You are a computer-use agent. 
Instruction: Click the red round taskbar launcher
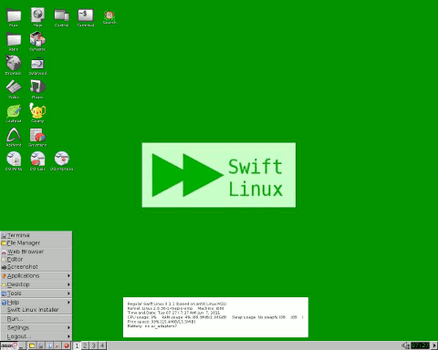point(67,345)
